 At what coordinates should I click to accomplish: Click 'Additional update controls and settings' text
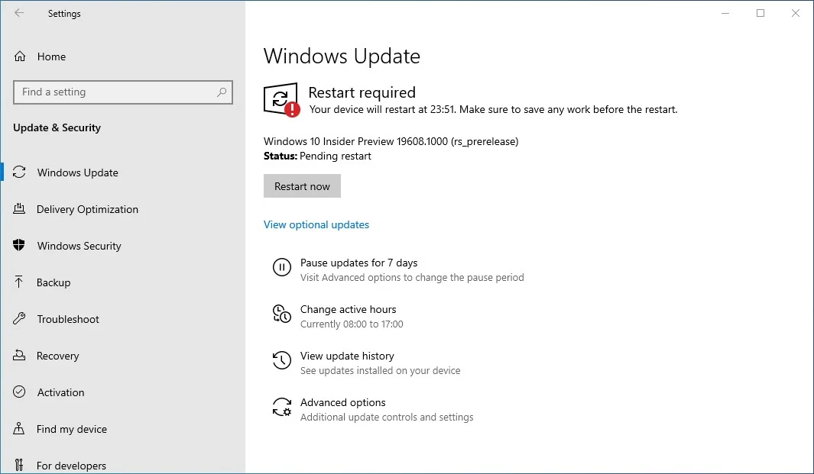tap(387, 418)
